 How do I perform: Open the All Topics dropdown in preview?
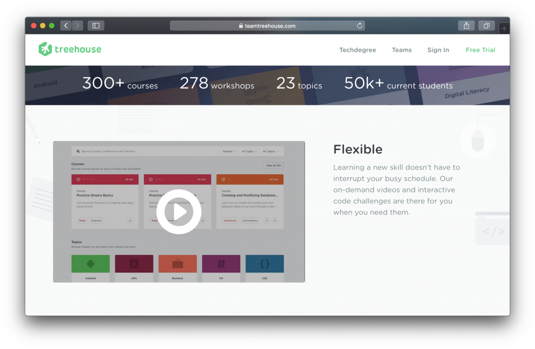(270, 151)
